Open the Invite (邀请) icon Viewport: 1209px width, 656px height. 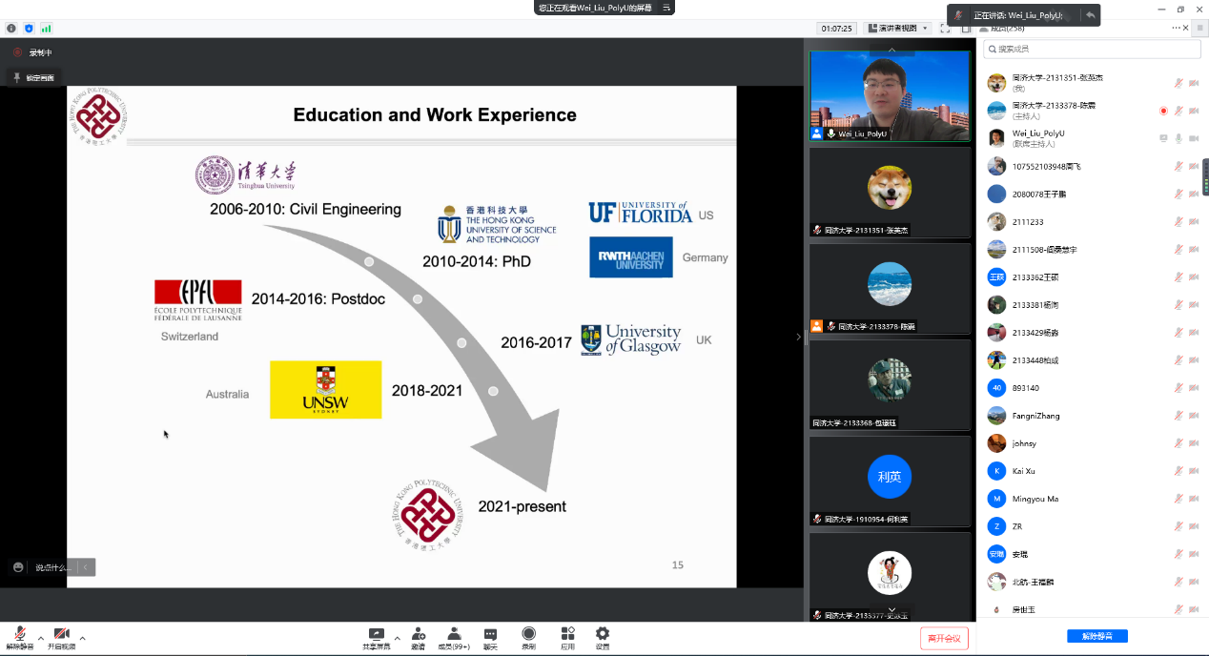(x=418, y=634)
